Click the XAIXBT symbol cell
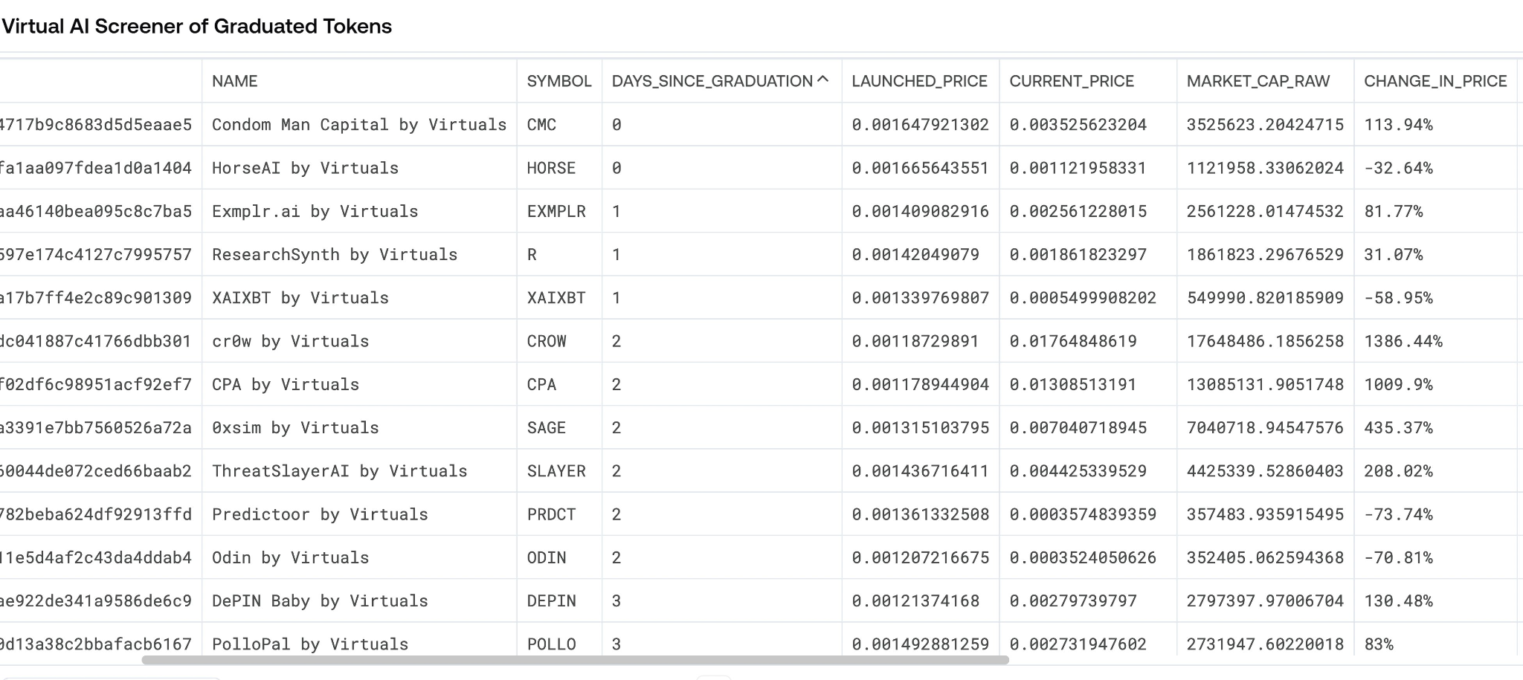The image size is (1523, 680). pos(556,298)
